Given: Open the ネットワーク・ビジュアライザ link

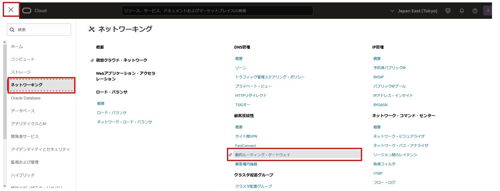Looking at the screenshot, I should pyautogui.click(x=399, y=136).
